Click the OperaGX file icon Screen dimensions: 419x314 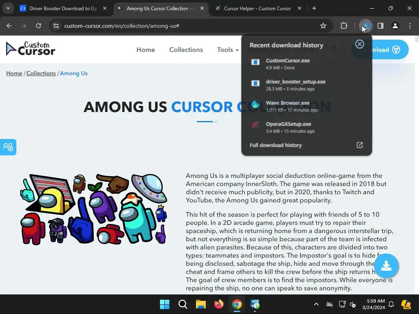pyautogui.click(x=255, y=125)
